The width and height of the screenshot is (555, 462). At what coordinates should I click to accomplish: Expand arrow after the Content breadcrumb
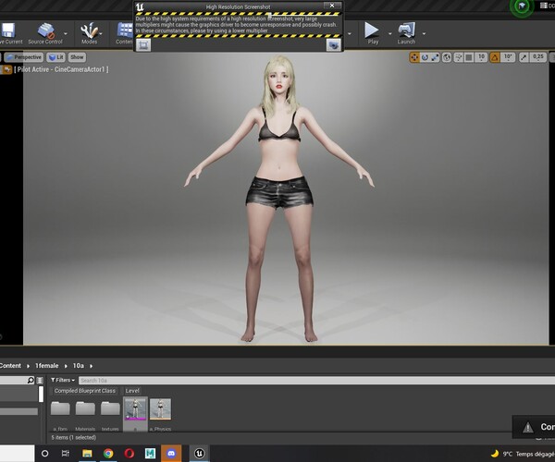pos(28,366)
